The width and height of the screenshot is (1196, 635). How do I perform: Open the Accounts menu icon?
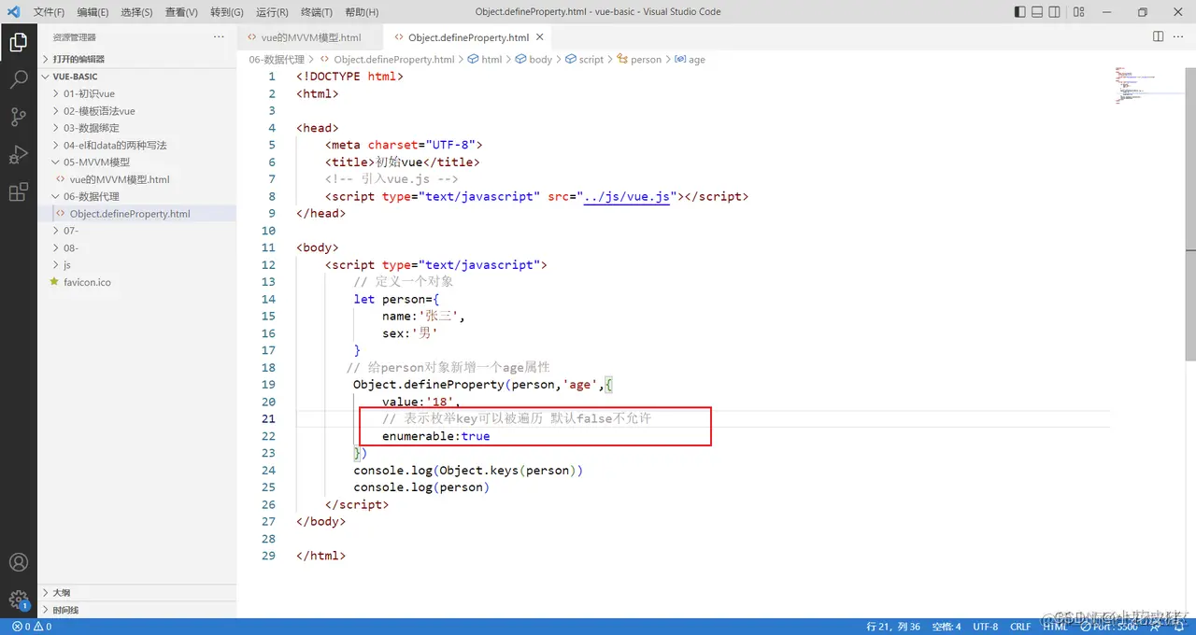18,563
